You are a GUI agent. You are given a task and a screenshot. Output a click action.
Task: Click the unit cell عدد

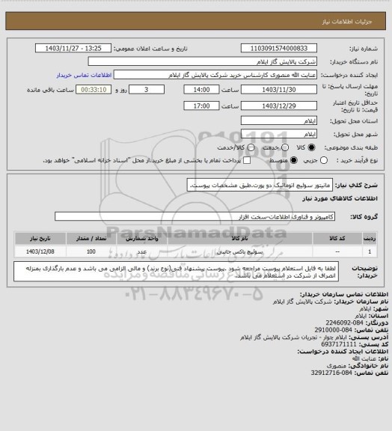pyautogui.click(x=142, y=251)
